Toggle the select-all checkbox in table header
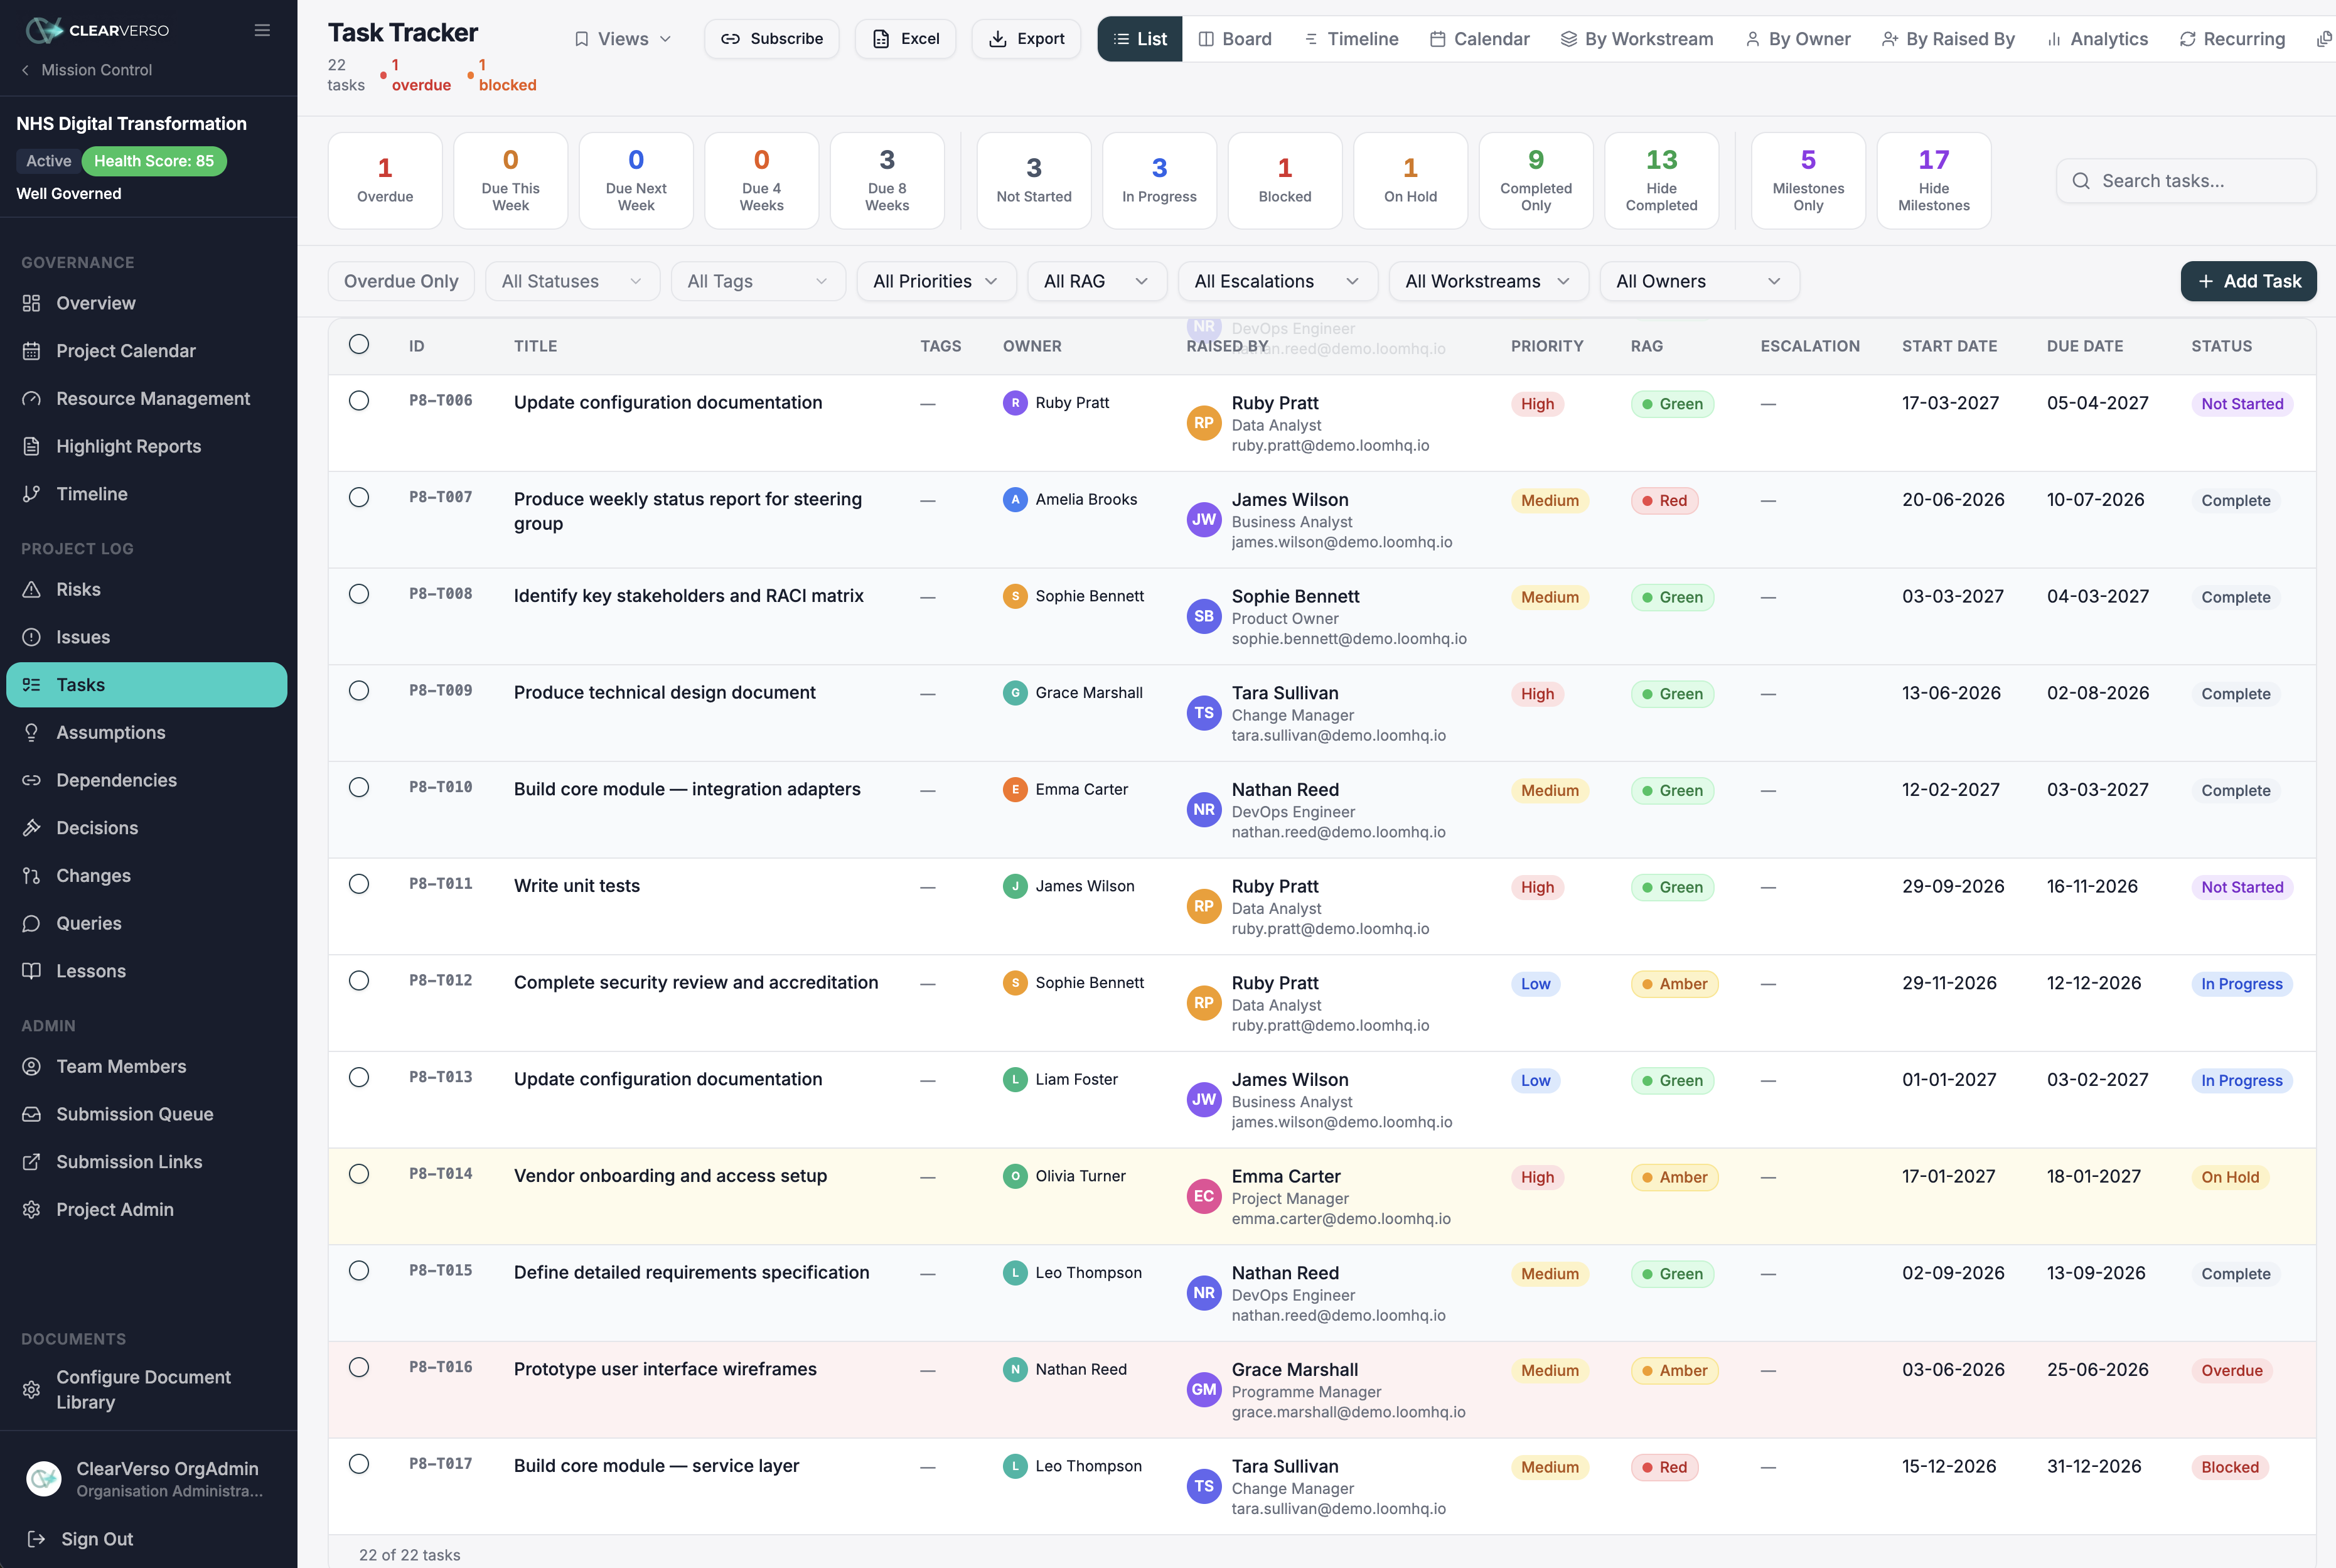 pos(359,344)
